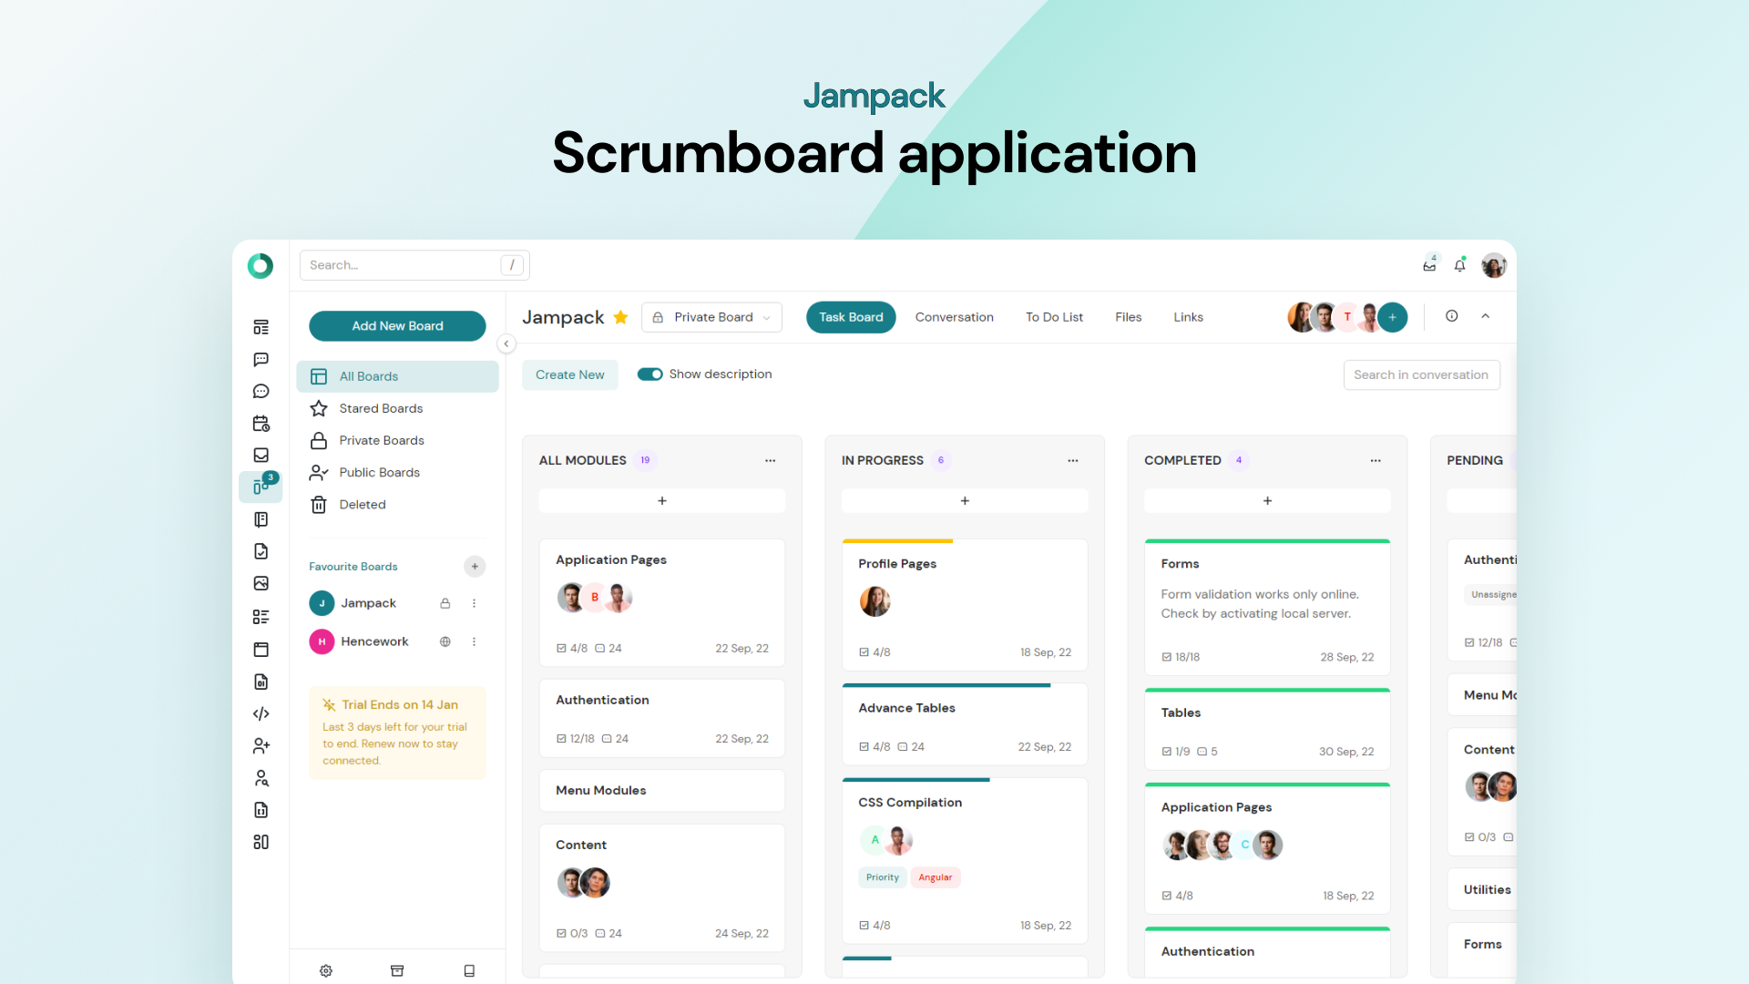Viewport: 1749px width, 984px height.
Task: Collapse header using the up chevron
Action: pyautogui.click(x=1486, y=316)
